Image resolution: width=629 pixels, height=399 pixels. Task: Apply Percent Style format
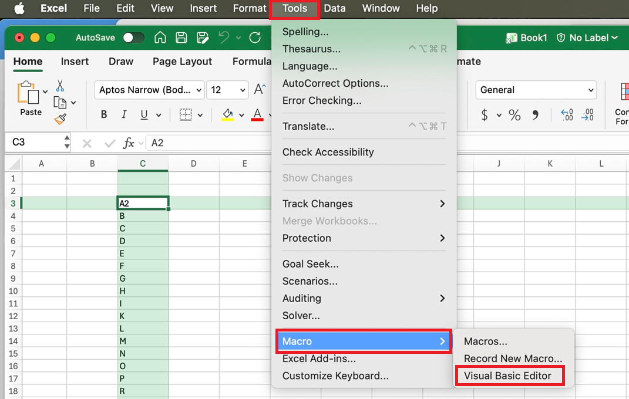point(514,115)
